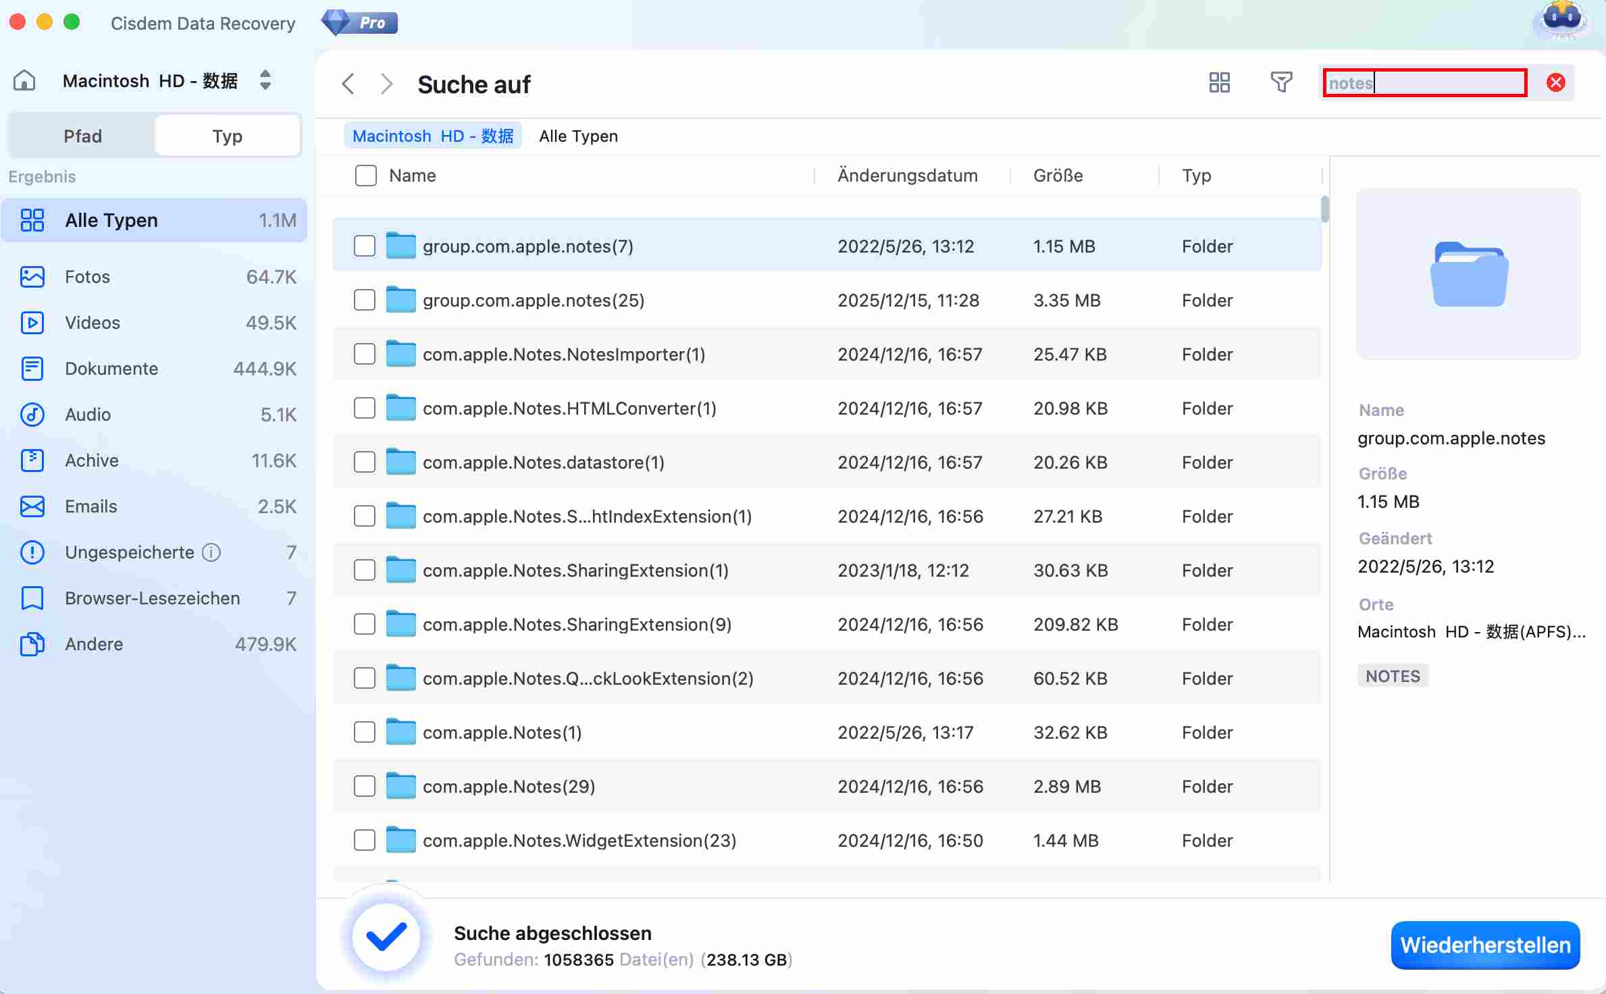Switch to grid view layout icon
This screenshot has height=994, width=1606.
pyautogui.click(x=1218, y=82)
